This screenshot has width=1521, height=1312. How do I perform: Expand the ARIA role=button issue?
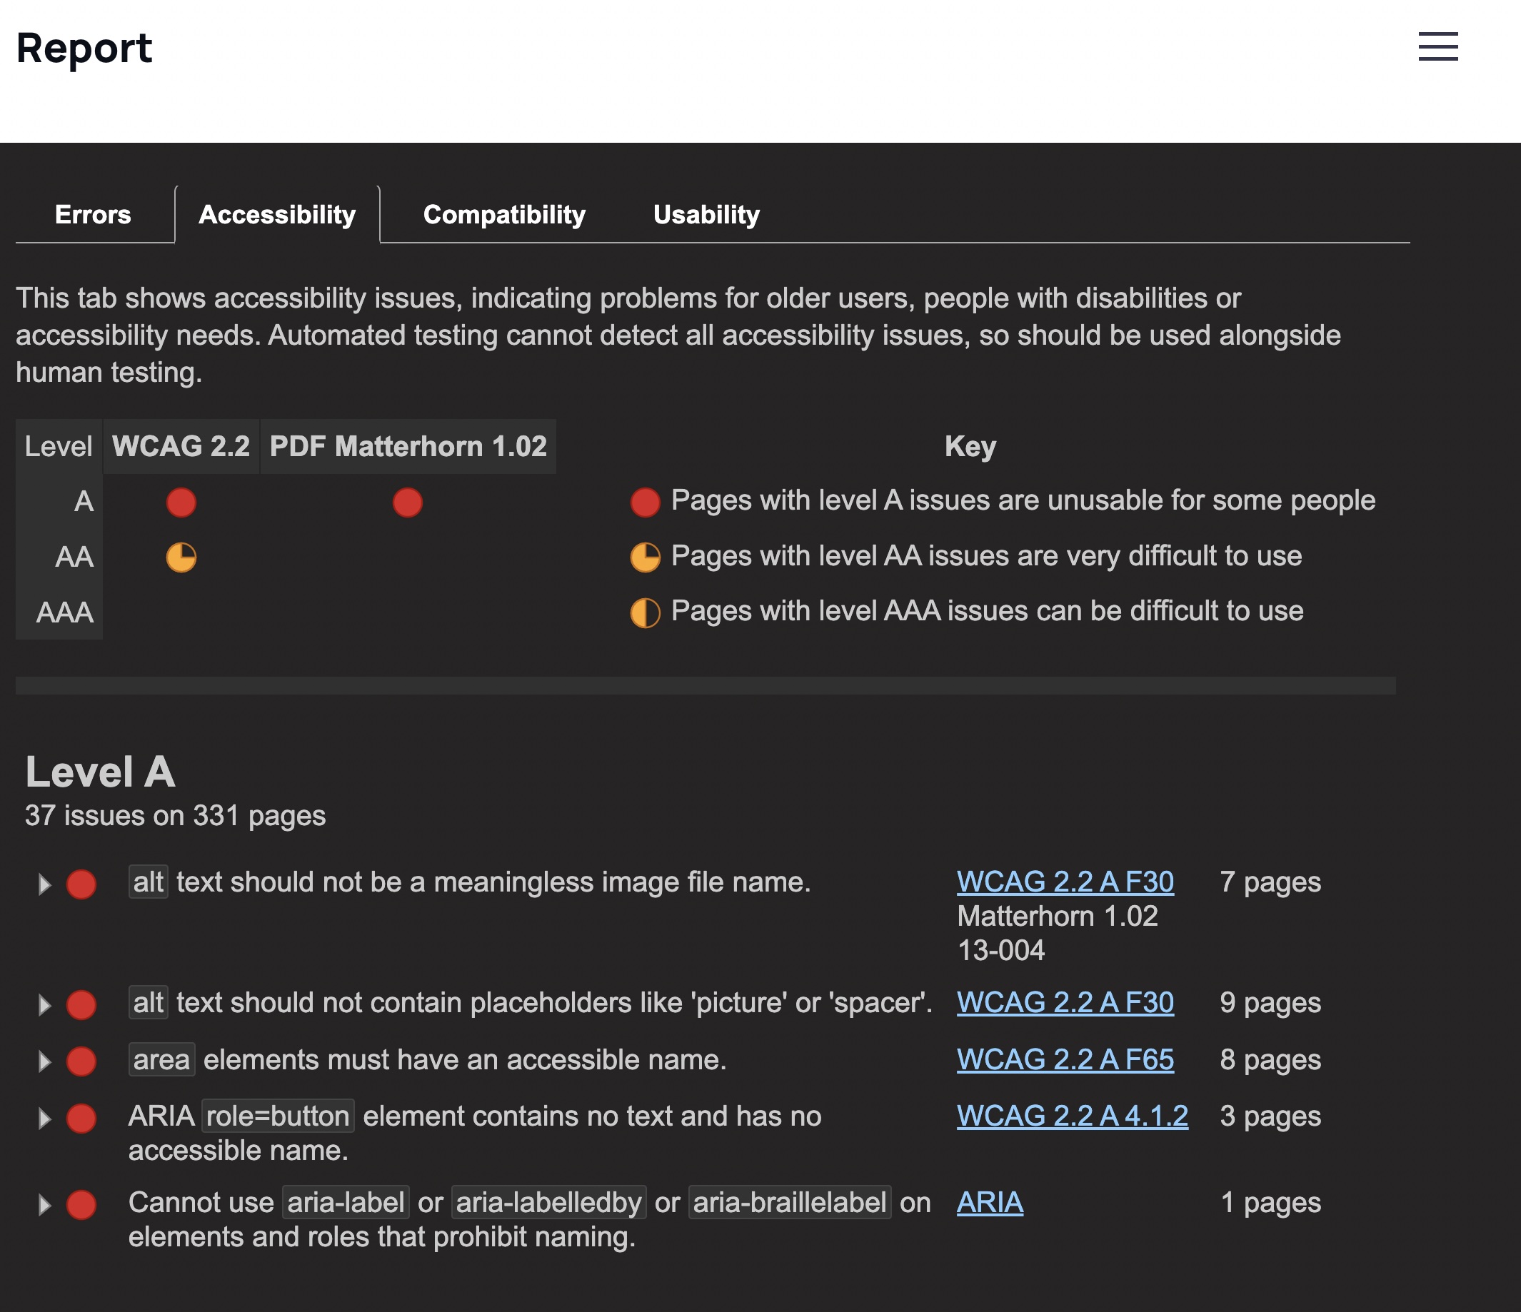pyautogui.click(x=44, y=1119)
